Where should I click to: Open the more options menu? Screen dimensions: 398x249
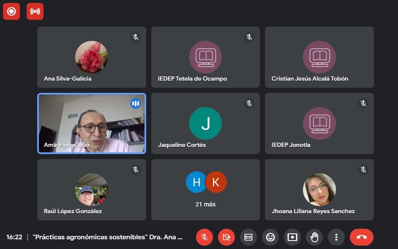pos(336,237)
